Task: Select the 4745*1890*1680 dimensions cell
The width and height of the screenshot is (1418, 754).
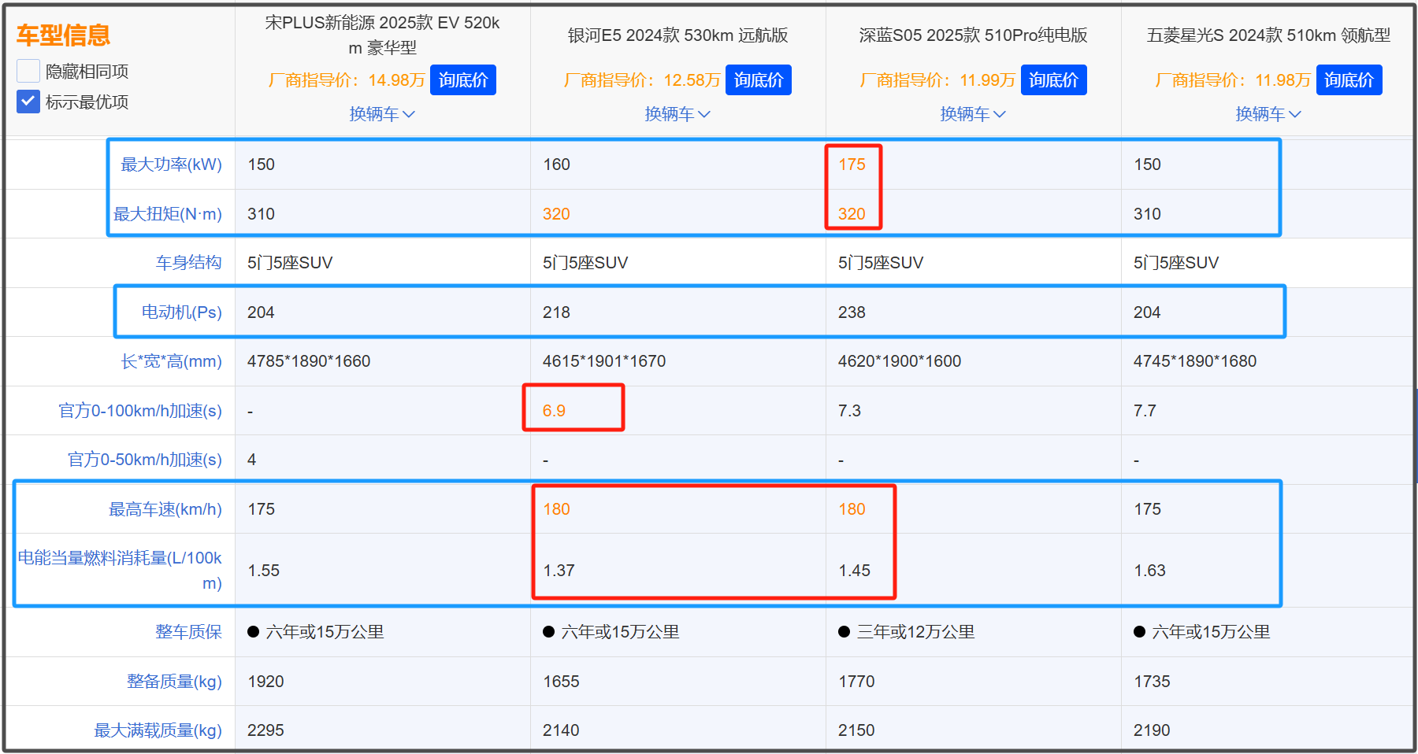Action: point(1195,361)
